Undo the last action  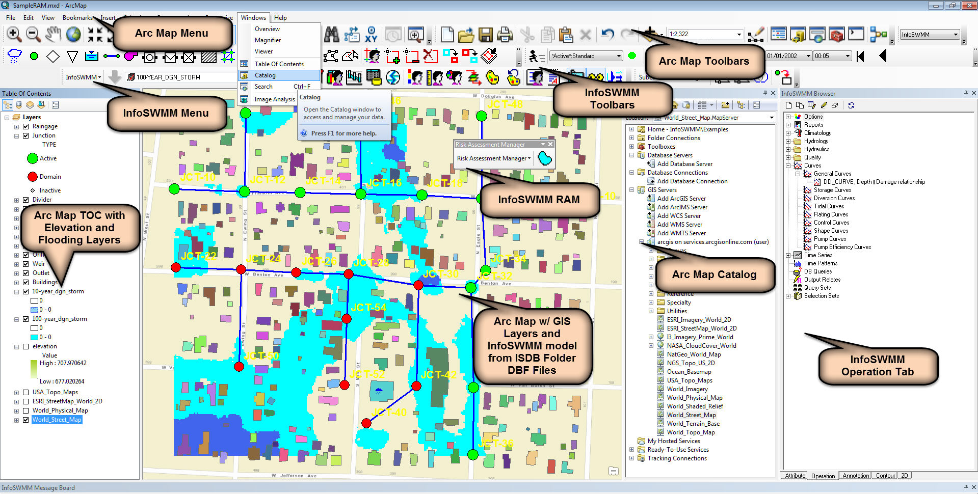pos(607,34)
